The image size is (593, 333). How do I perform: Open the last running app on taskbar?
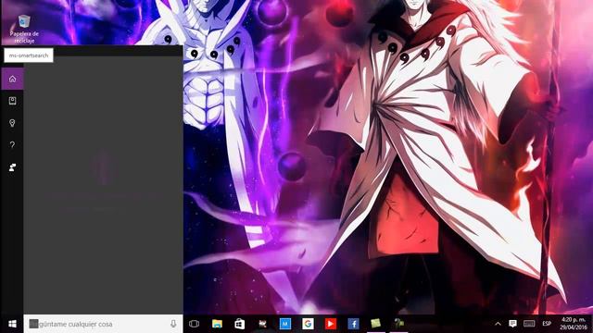point(398,324)
